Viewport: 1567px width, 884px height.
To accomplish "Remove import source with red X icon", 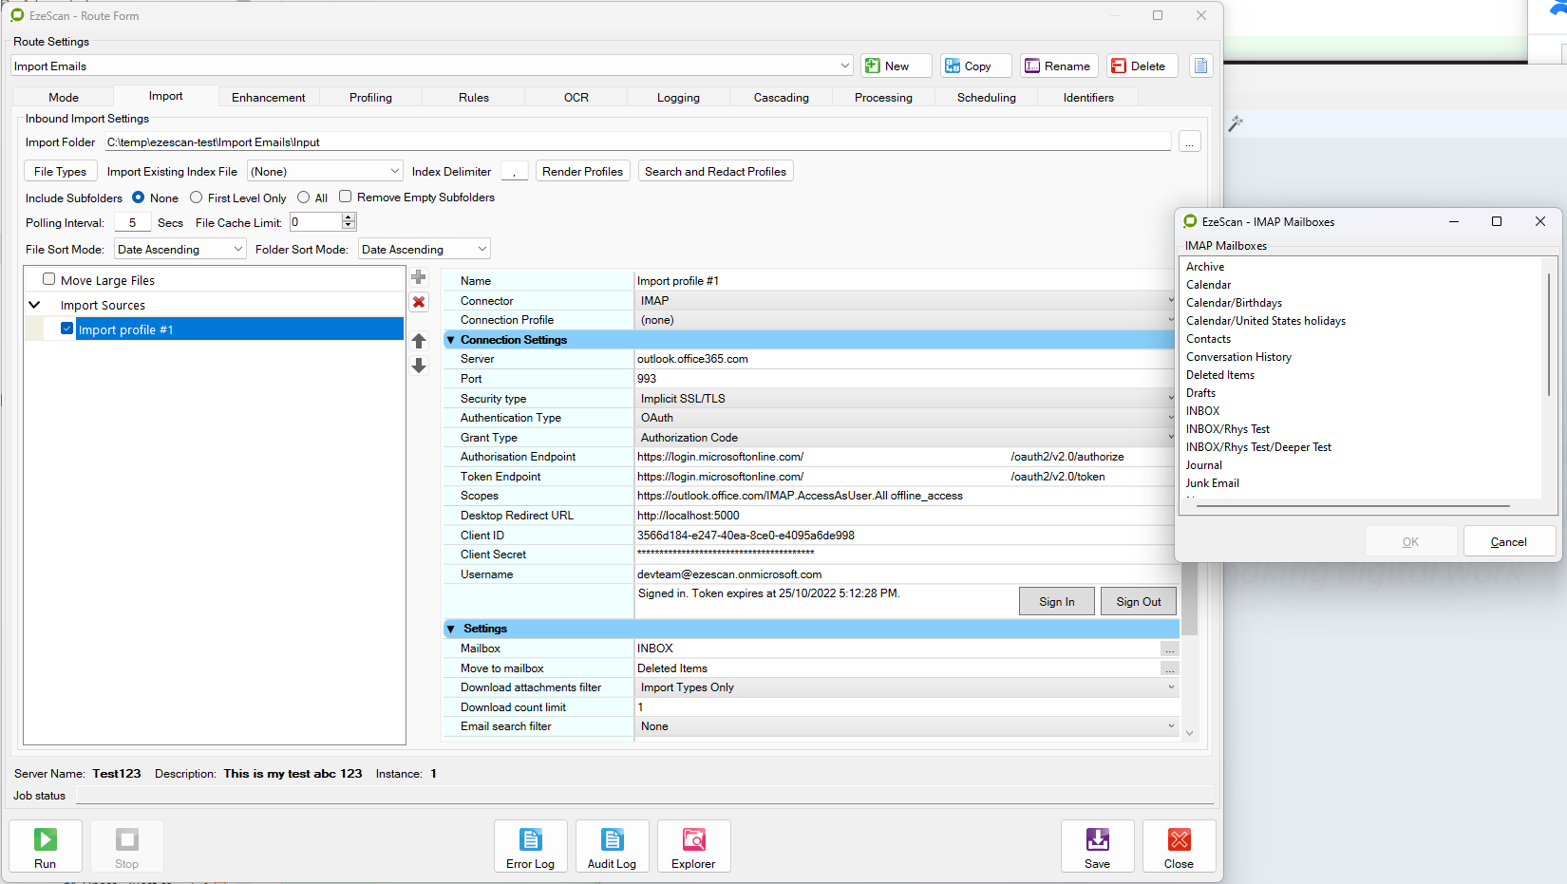I will point(419,302).
